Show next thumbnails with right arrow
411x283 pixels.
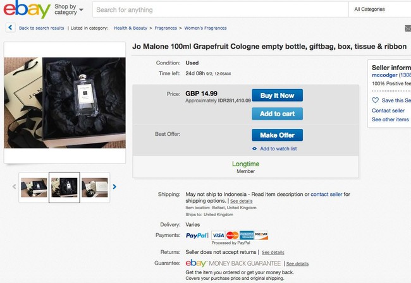coord(114,186)
